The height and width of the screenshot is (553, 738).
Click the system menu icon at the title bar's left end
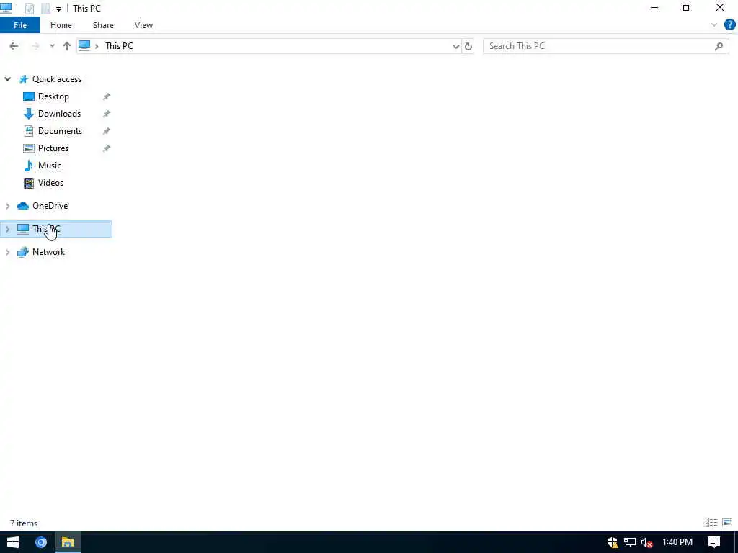tap(6, 7)
